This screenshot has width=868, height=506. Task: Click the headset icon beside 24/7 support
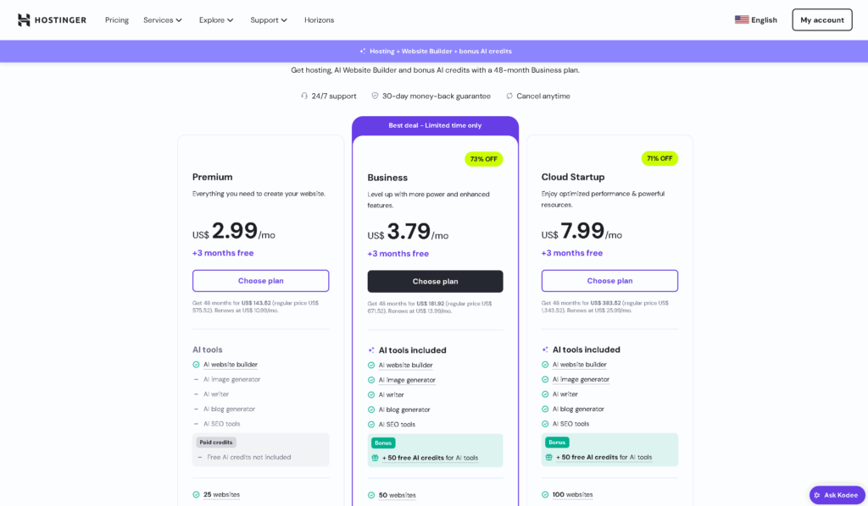pos(304,96)
